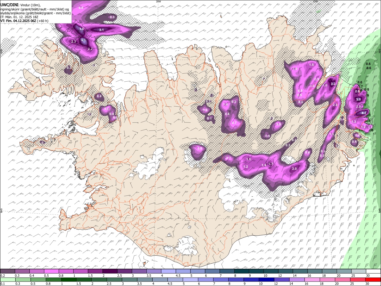
Task: Click the royal blue 8–9 lower-row swatch
Action: click(236, 280)
